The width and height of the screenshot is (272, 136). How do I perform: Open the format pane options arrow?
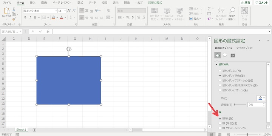(259, 40)
